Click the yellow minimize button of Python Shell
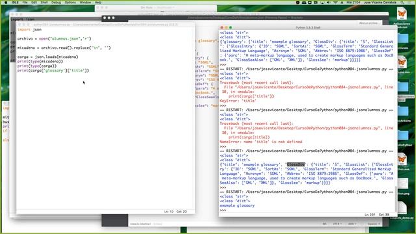The image size is (416, 234). (x=226, y=27)
